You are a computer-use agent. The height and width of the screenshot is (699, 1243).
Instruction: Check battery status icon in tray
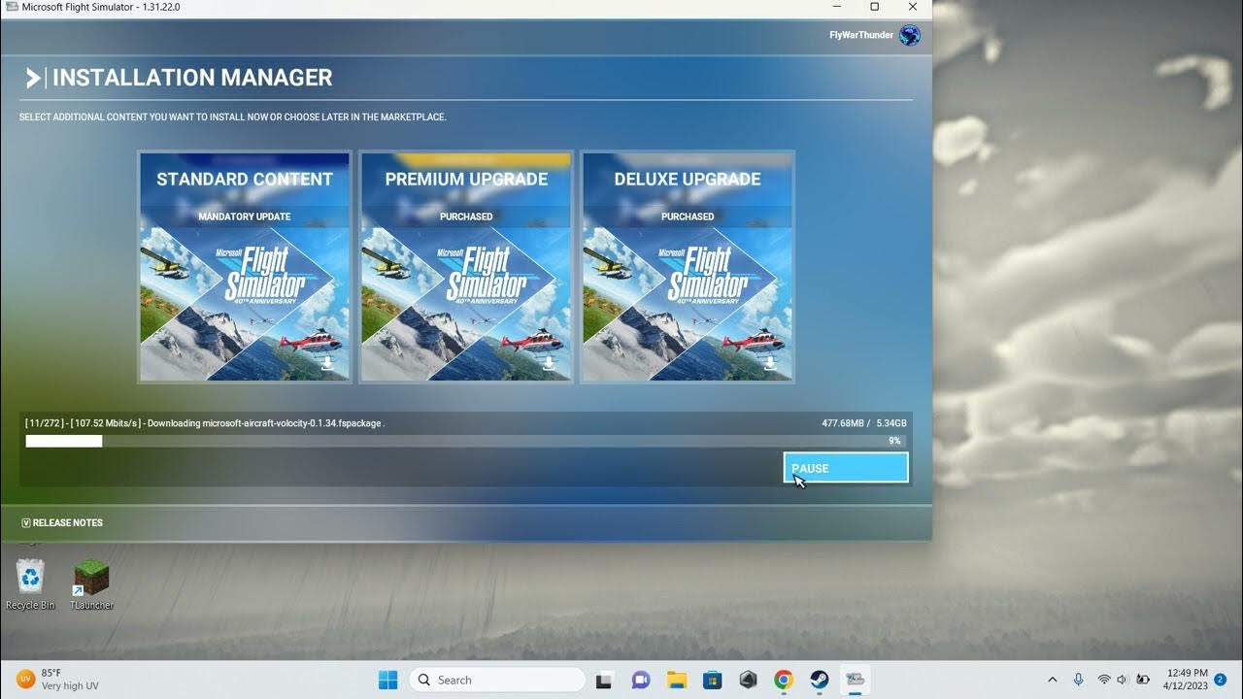pos(1143,680)
